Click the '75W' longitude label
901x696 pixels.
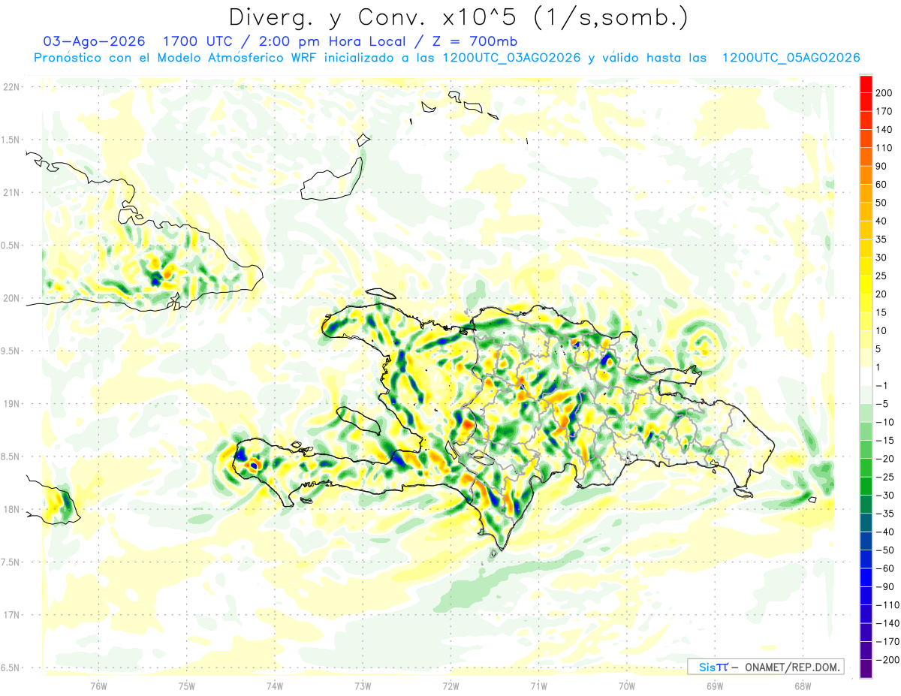(x=186, y=686)
